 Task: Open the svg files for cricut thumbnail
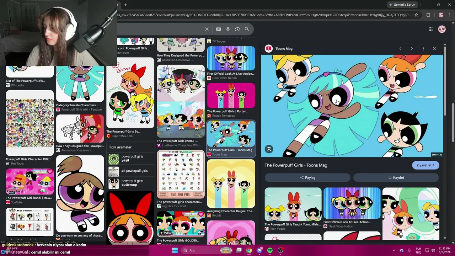(x=181, y=174)
